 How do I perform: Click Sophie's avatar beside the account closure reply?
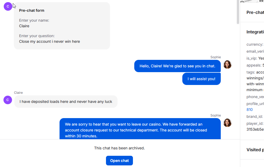coord(227,123)
